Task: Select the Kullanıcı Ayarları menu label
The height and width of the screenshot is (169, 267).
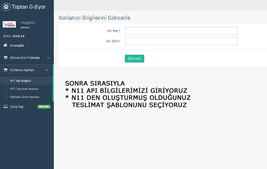Action: click(x=22, y=70)
